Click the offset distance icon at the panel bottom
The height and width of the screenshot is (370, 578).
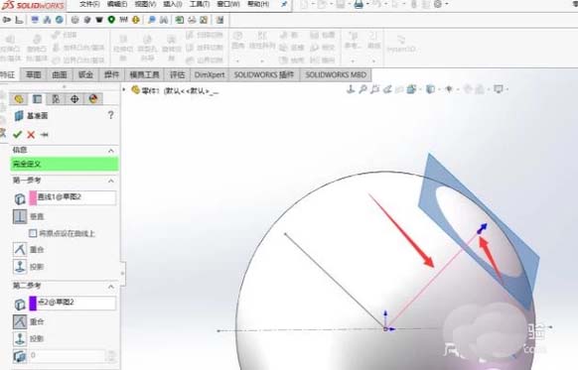(20, 356)
